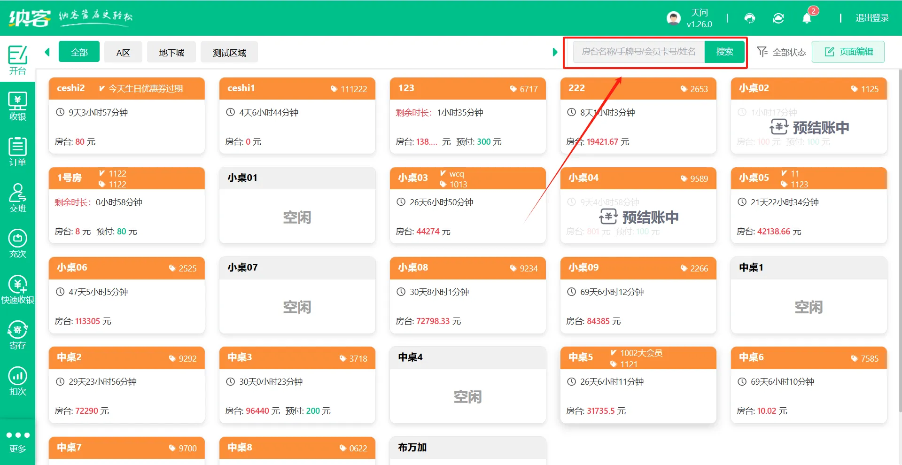
Task: Select the 地下城 area tab
Action: [x=171, y=52]
